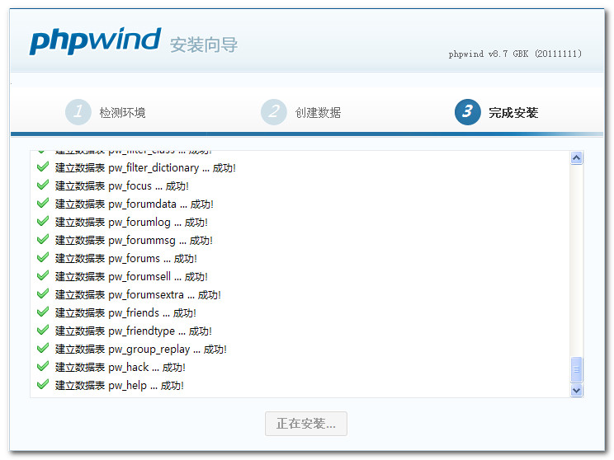Click green check beside pw_forummsg
This screenshot has width=614, height=460.
[x=43, y=239]
